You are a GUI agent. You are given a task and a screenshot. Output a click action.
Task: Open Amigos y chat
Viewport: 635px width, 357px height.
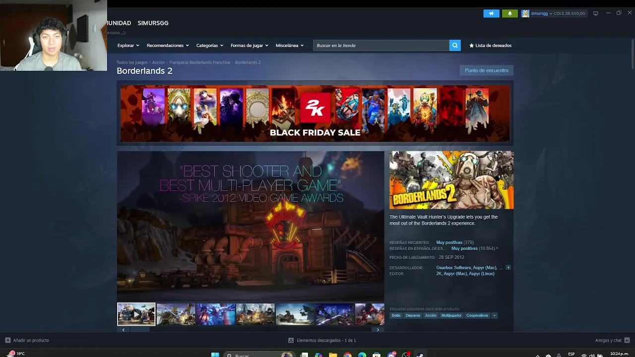tap(612, 340)
